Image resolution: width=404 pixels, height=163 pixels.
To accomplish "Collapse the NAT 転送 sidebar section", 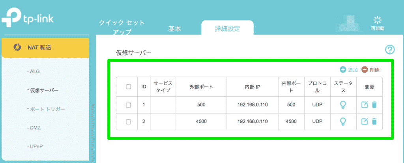I will 45,48.
